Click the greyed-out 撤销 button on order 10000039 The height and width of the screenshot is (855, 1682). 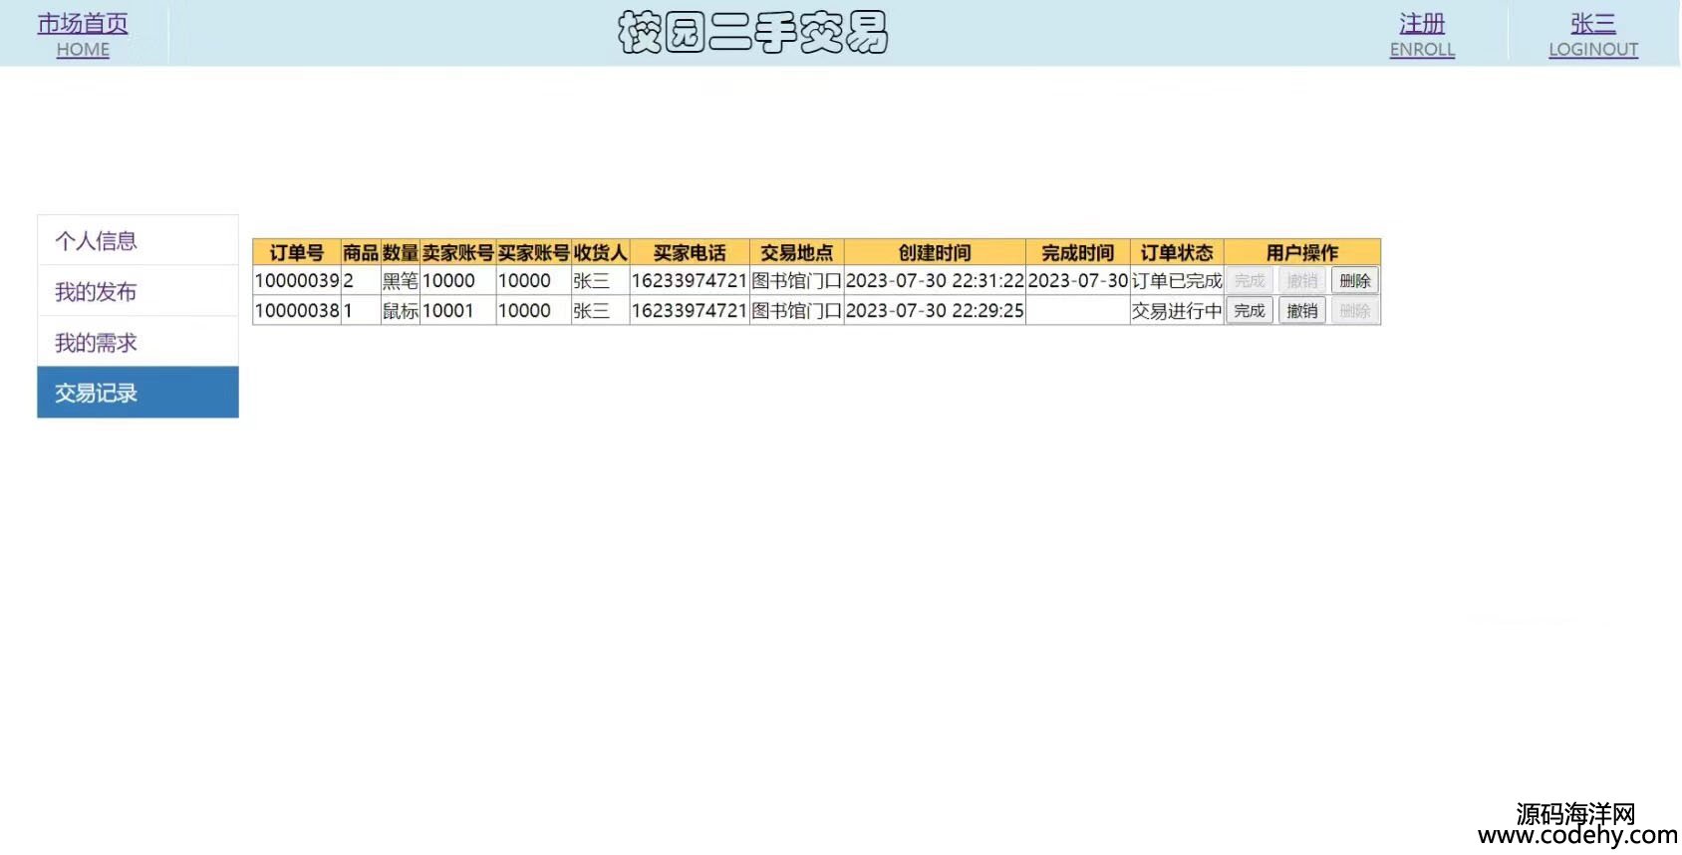1301,281
